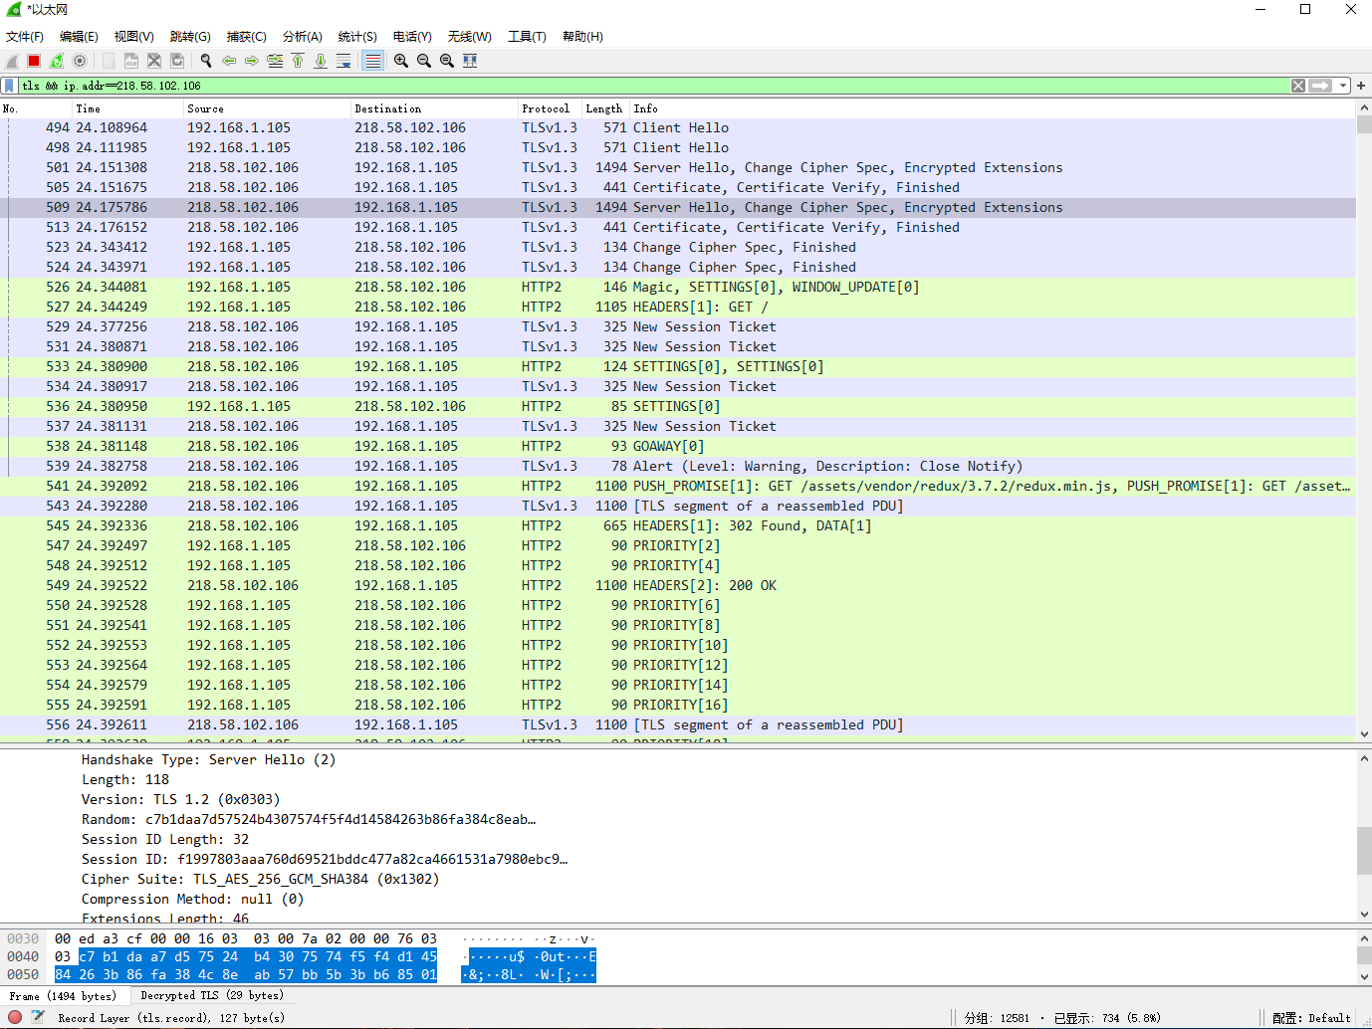Stop capturing packets
The image size is (1372, 1029).
(33, 61)
